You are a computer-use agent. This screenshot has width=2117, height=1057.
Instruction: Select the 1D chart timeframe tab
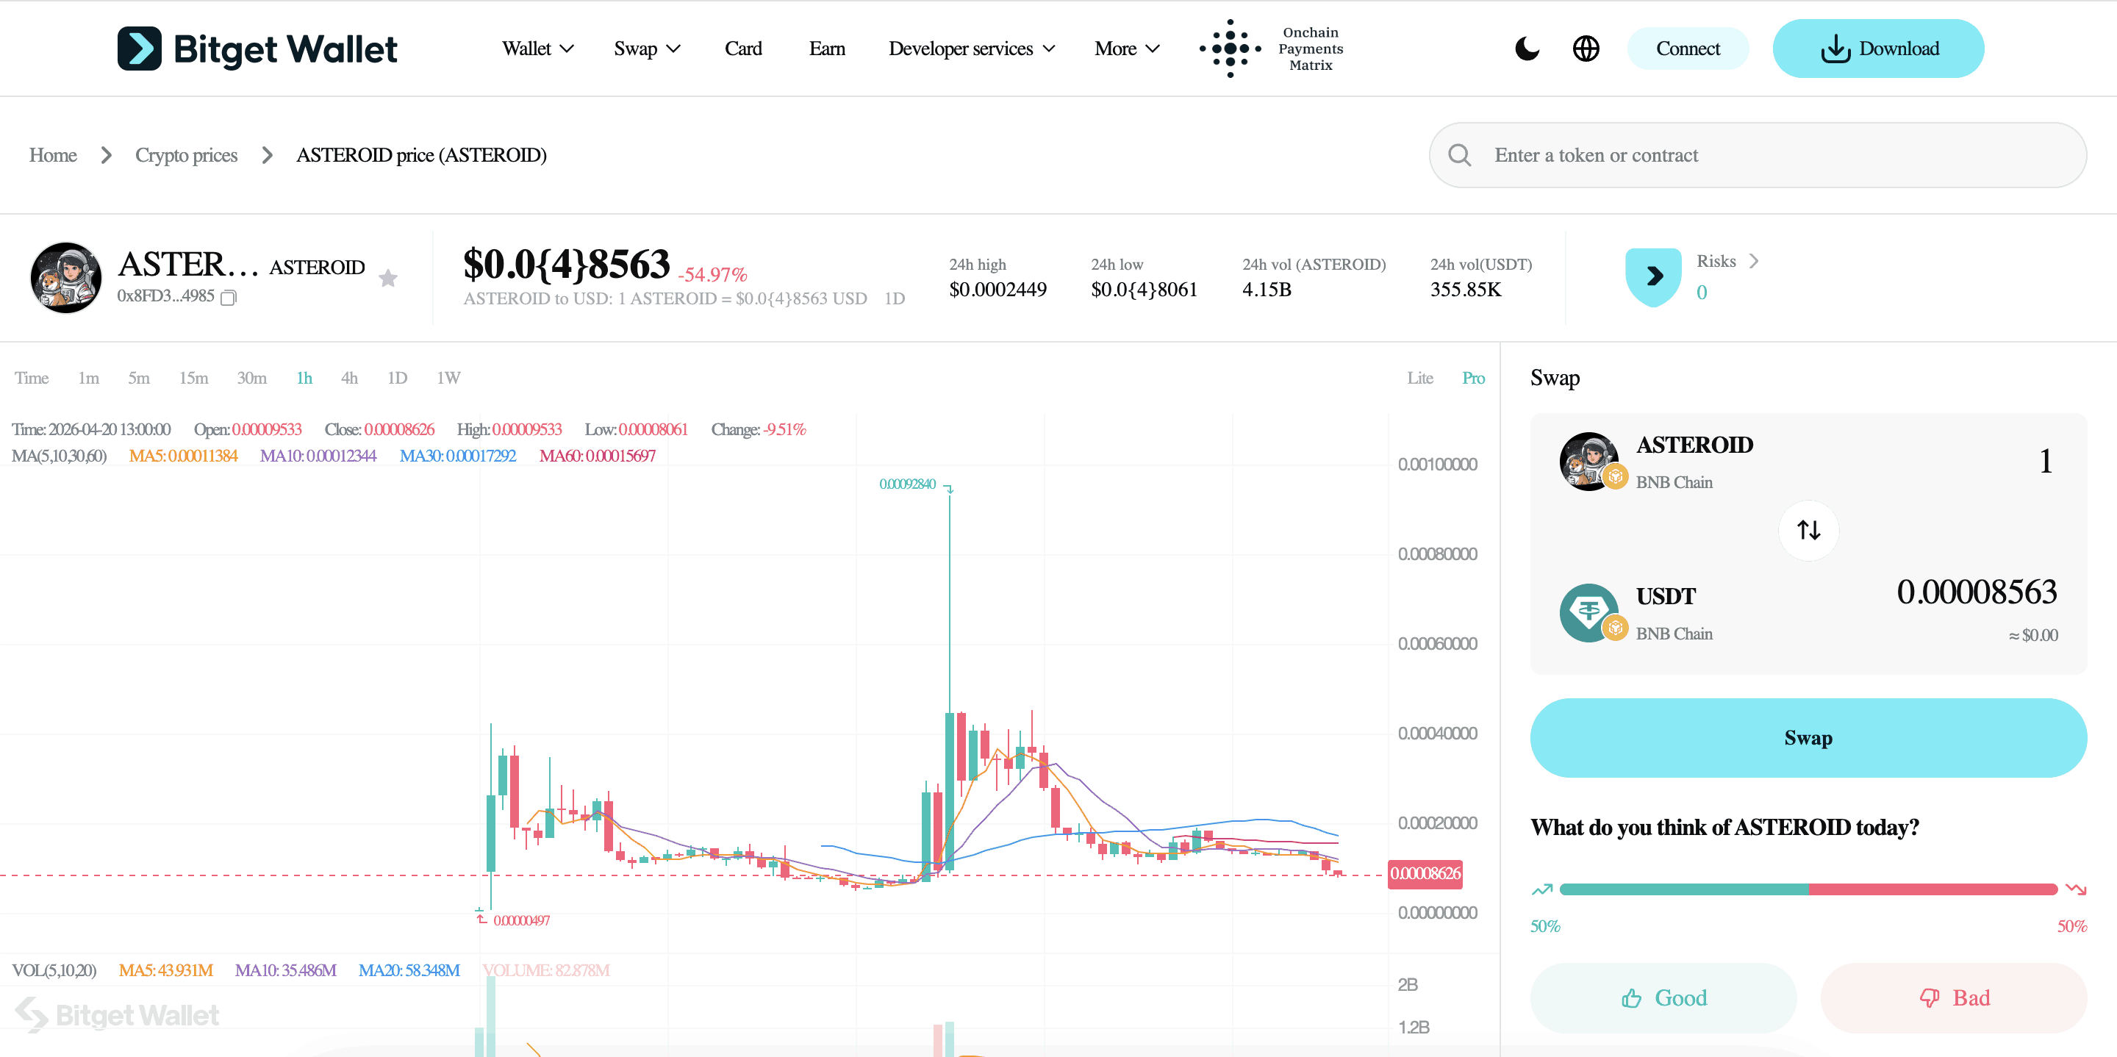pos(397,377)
